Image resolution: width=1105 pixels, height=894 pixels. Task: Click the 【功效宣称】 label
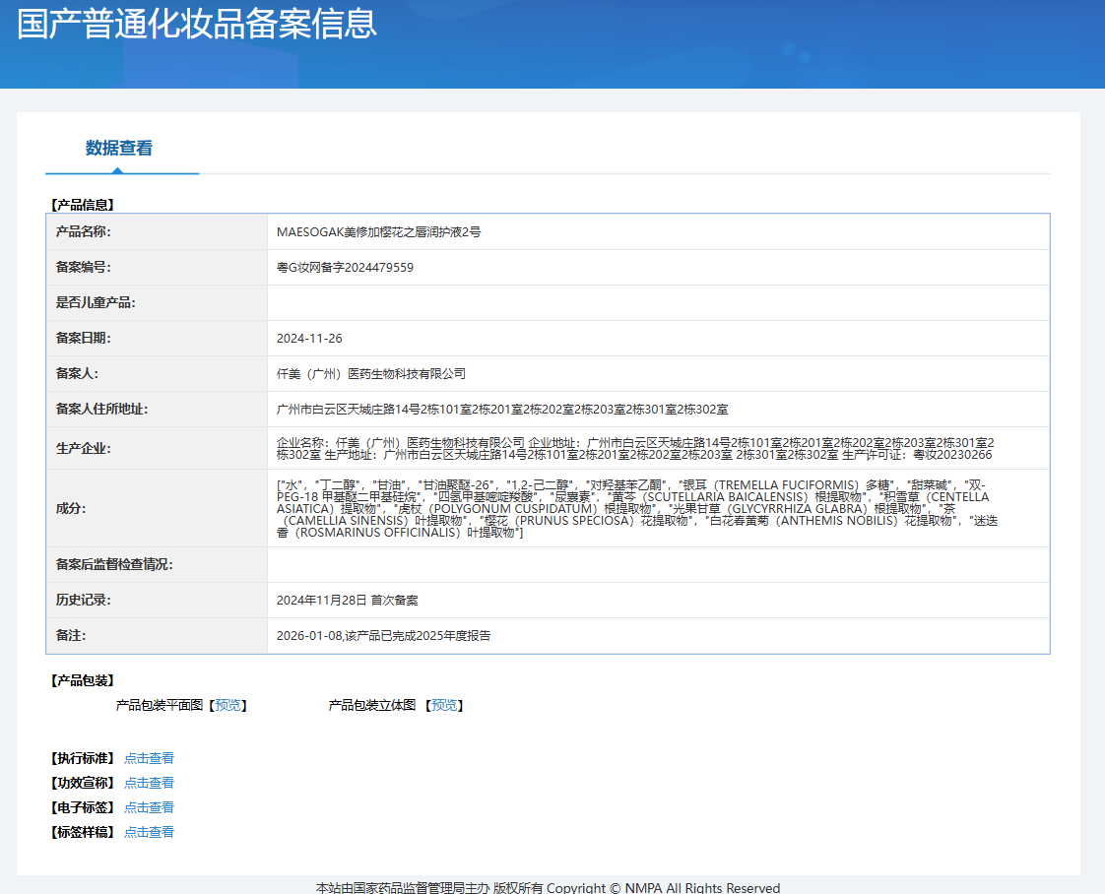(83, 783)
